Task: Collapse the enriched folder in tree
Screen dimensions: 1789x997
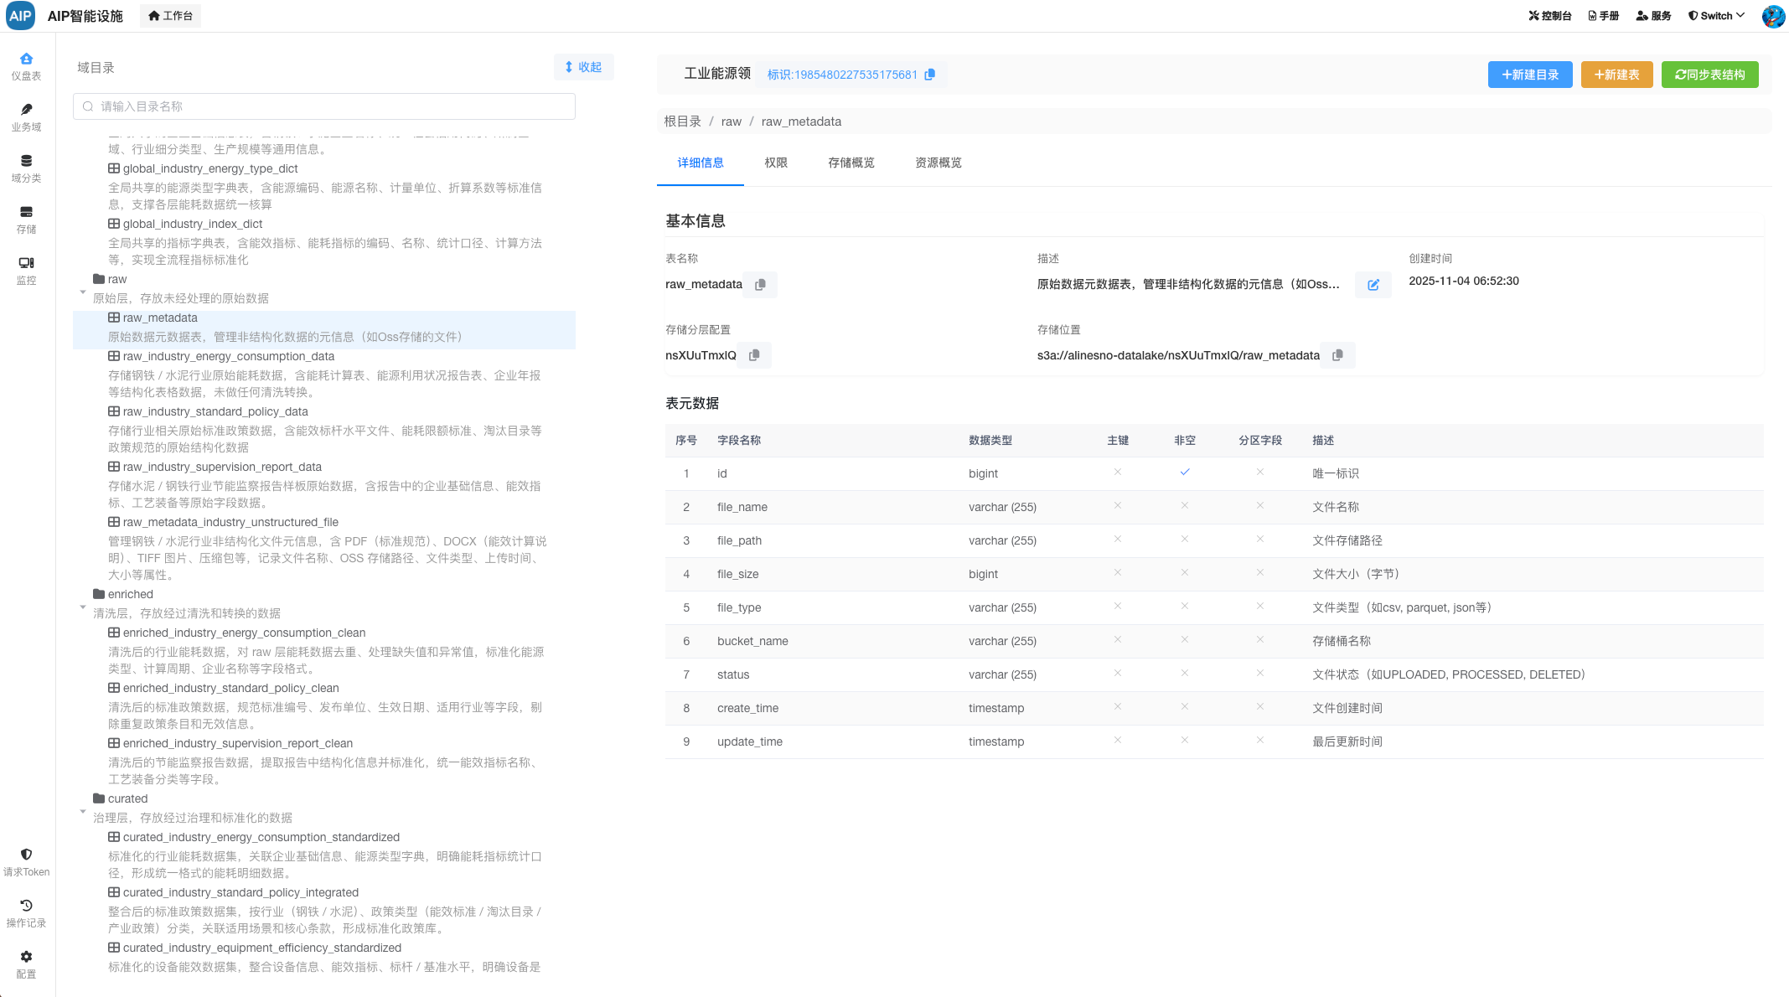Action: point(83,607)
